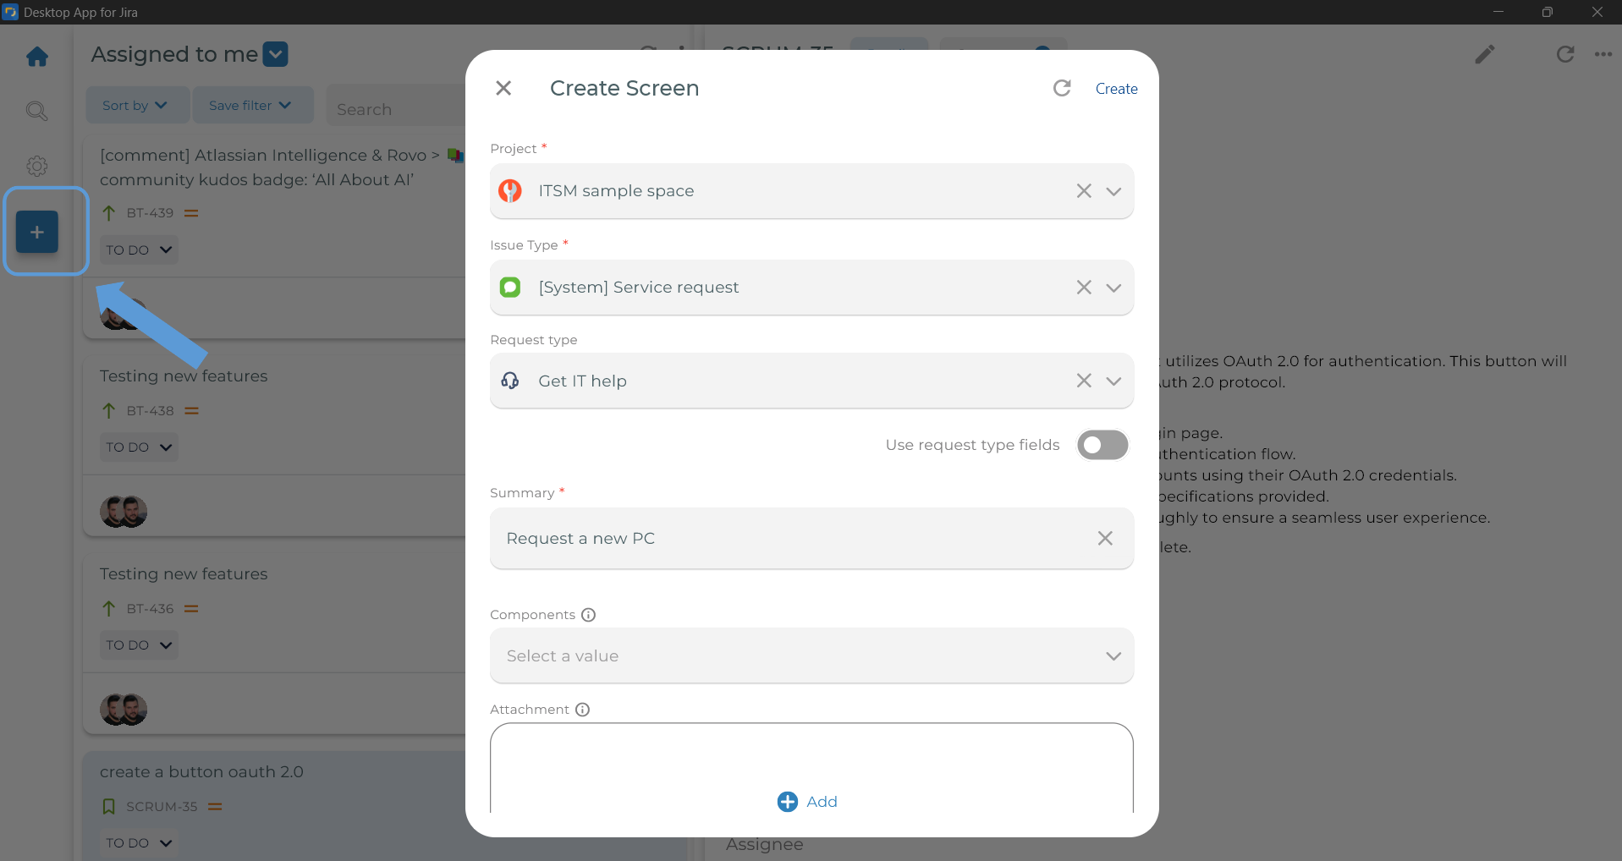Open the Request type dropdown chevron
The image size is (1622, 861).
pos(1113,381)
